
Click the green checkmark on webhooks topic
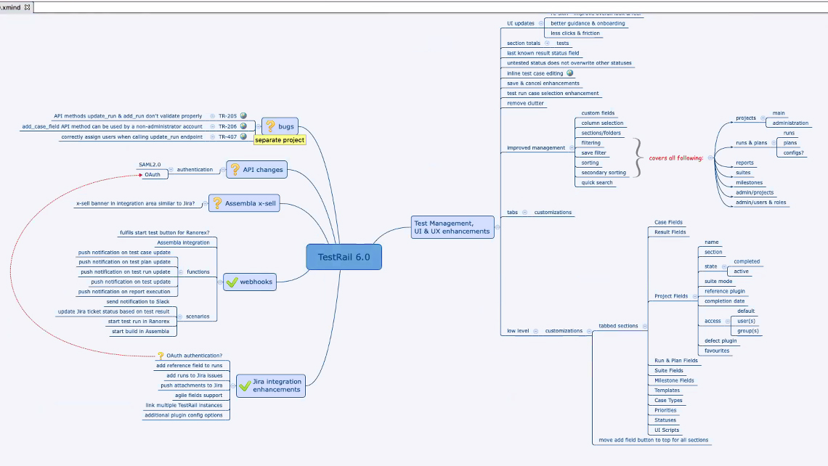coord(232,282)
